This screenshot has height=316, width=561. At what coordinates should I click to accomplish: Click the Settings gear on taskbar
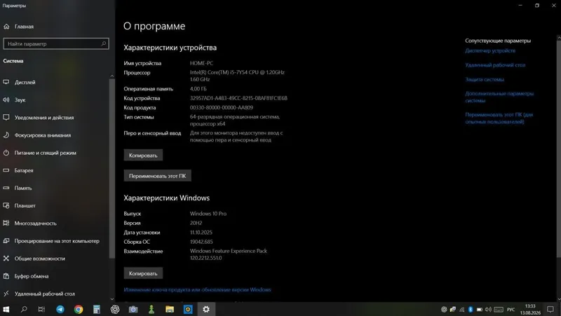tap(206, 309)
